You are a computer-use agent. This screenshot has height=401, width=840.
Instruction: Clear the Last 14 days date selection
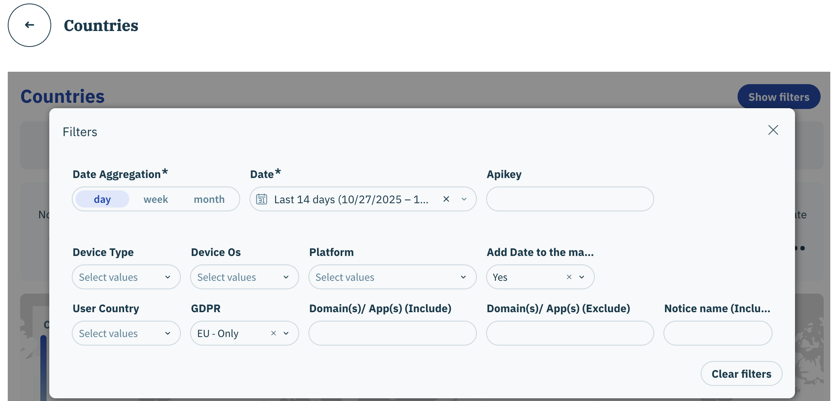coord(446,199)
